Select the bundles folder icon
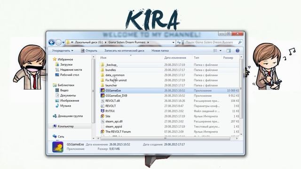Viewport: 301px width, 169px height. click(103, 70)
